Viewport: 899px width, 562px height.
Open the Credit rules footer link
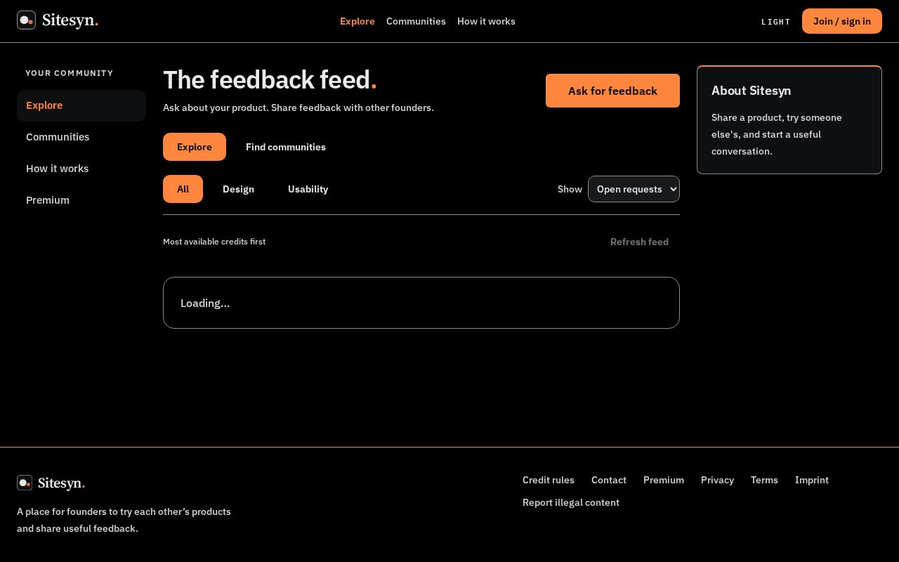[549, 480]
